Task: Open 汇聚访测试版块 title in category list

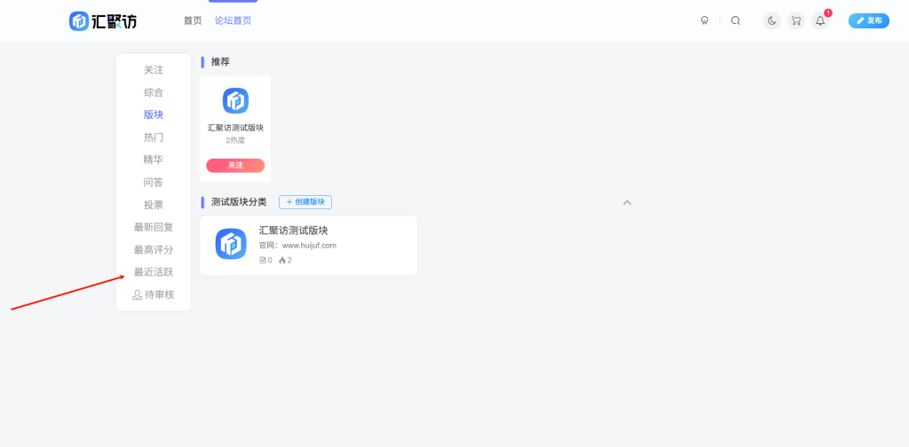Action: tap(293, 231)
